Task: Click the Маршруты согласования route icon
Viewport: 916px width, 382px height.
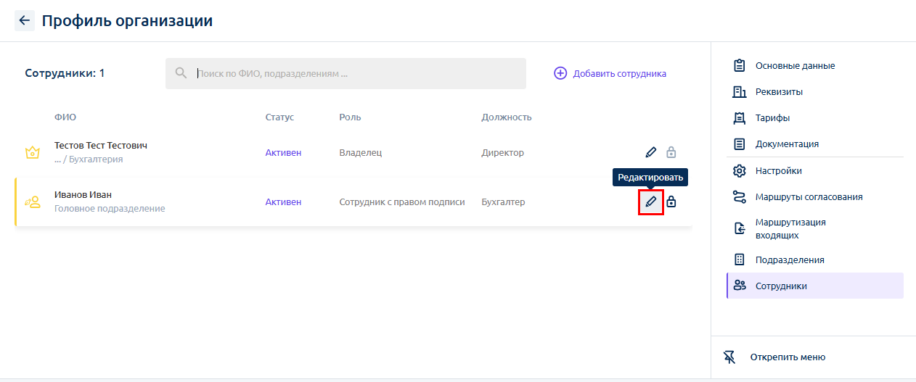Action: [x=740, y=197]
